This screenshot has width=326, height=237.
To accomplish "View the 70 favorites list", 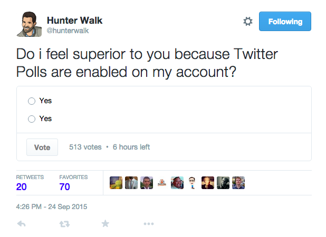I will coord(65,186).
